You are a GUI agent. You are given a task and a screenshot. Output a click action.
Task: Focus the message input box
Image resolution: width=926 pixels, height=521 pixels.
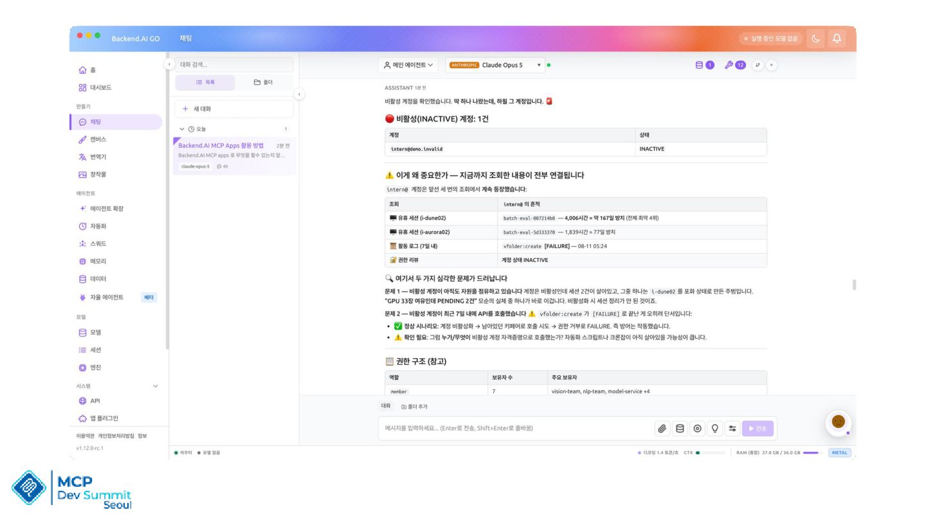coord(514,428)
